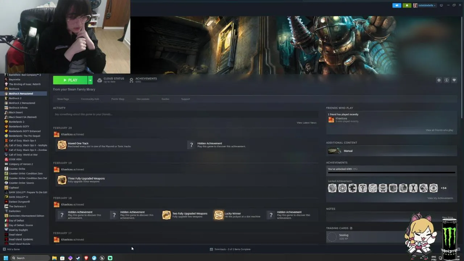Select Darkest Dungeon in library list

[19, 202]
